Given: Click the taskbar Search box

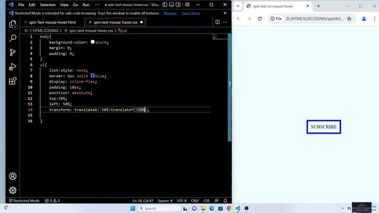Looking at the screenshot, I should coord(159,208).
